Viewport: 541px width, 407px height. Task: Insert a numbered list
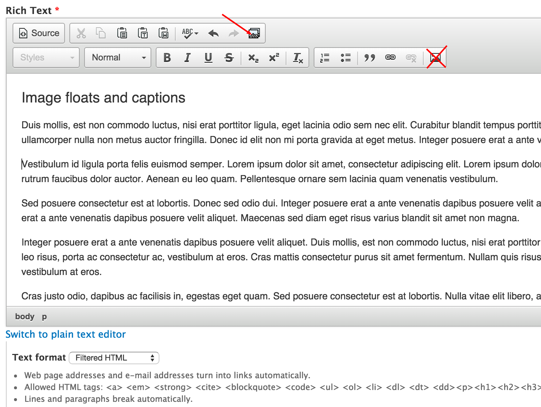[x=325, y=58]
